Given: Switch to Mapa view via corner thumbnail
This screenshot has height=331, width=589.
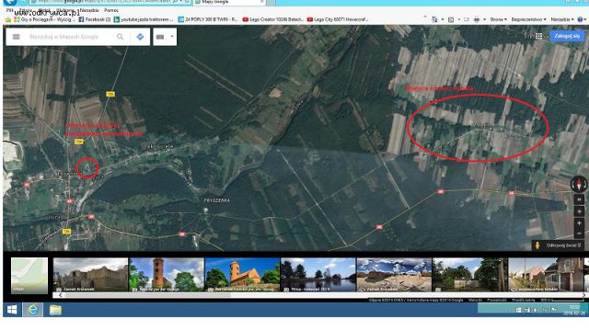Looking at the screenshot, I should (29, 275).
